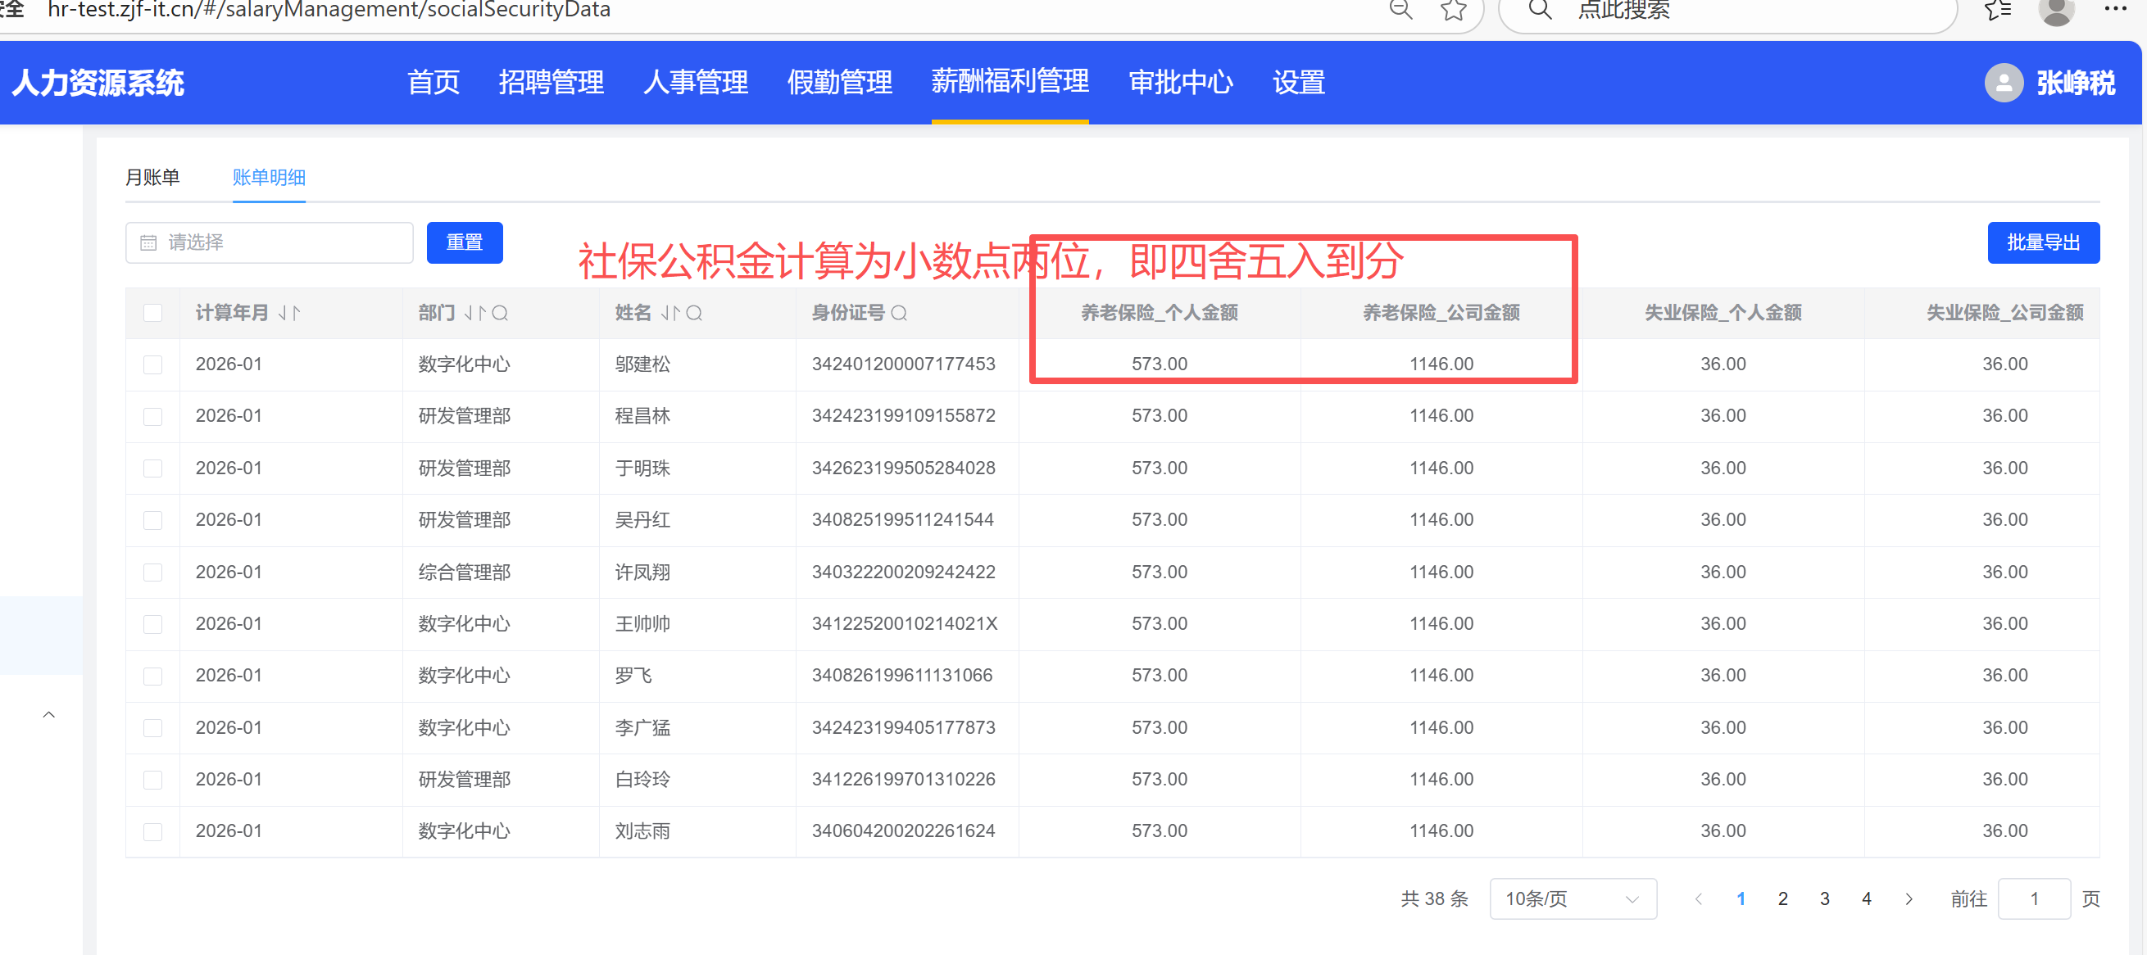Image resolution: width=2147 pixels, height=955 pixels.
Task: Switch to the 月账单 tab
Action: [x=152, y=177]
